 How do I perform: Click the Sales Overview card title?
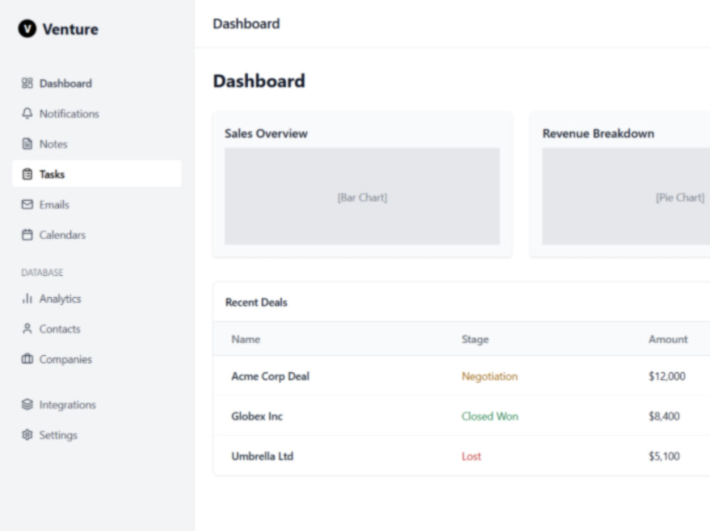coord(266,133)
